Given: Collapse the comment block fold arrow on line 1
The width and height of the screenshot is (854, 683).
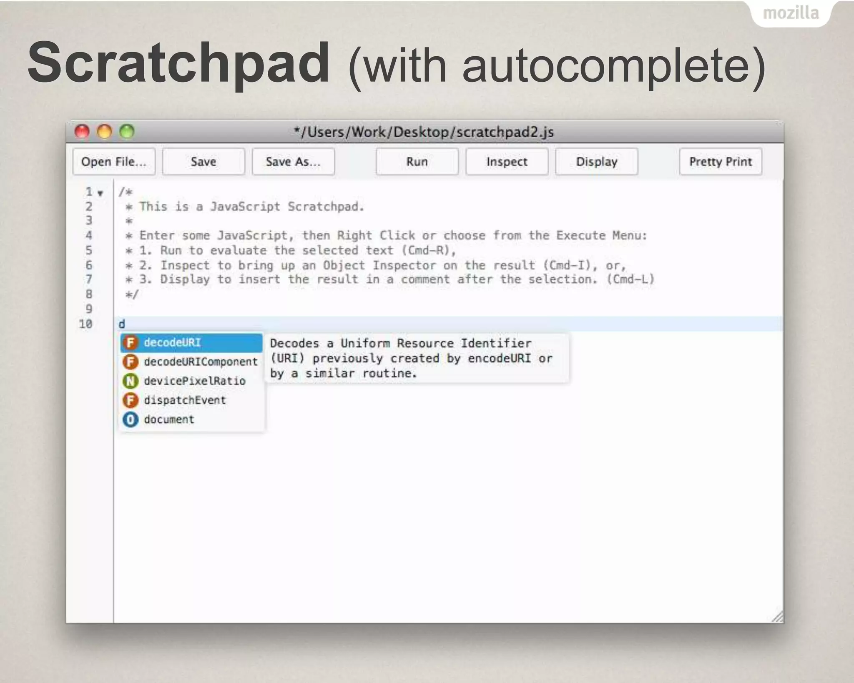Looking at the screenshot, I should (x=100, y=193).
